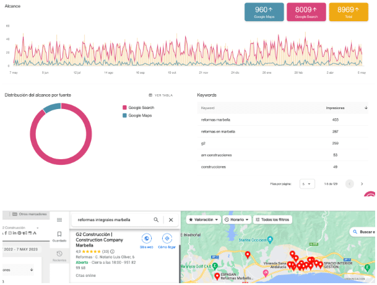
Task: Open the Valoración filter dropdown
Action: (202, 219)
